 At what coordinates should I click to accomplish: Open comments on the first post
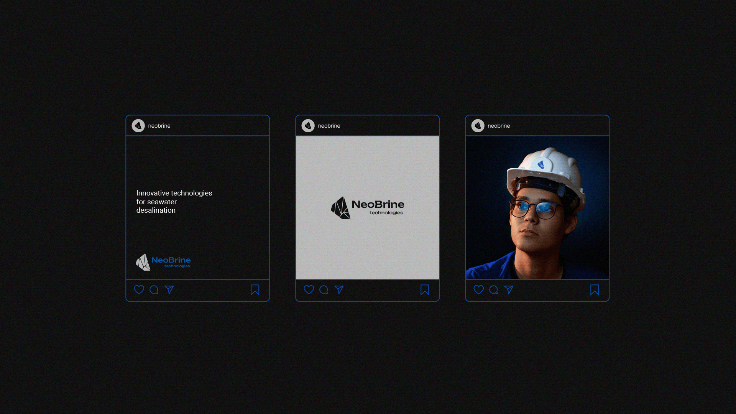pyautogui.click(x=154, y=290)
